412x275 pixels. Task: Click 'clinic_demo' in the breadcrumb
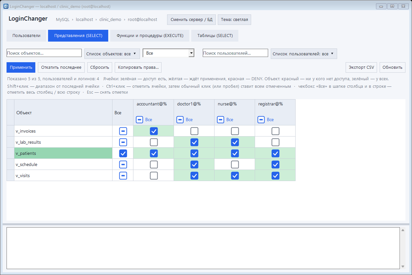tap(110, 20)
